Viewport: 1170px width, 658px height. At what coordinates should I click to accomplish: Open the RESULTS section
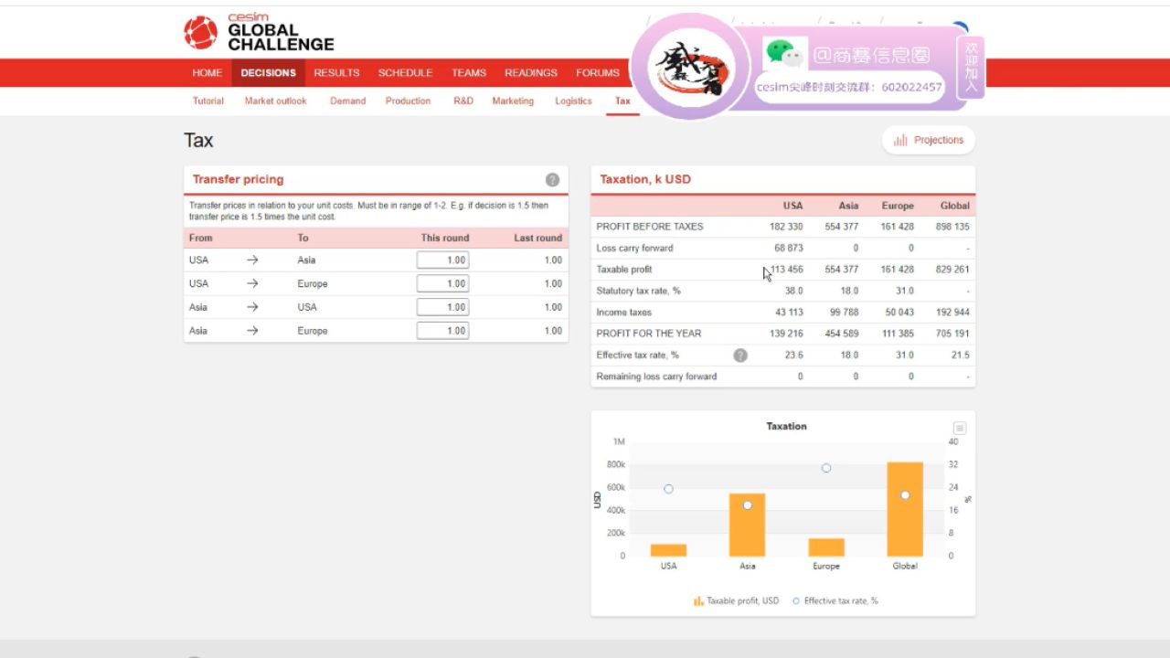pyautogui.click(x=336, y=72)
